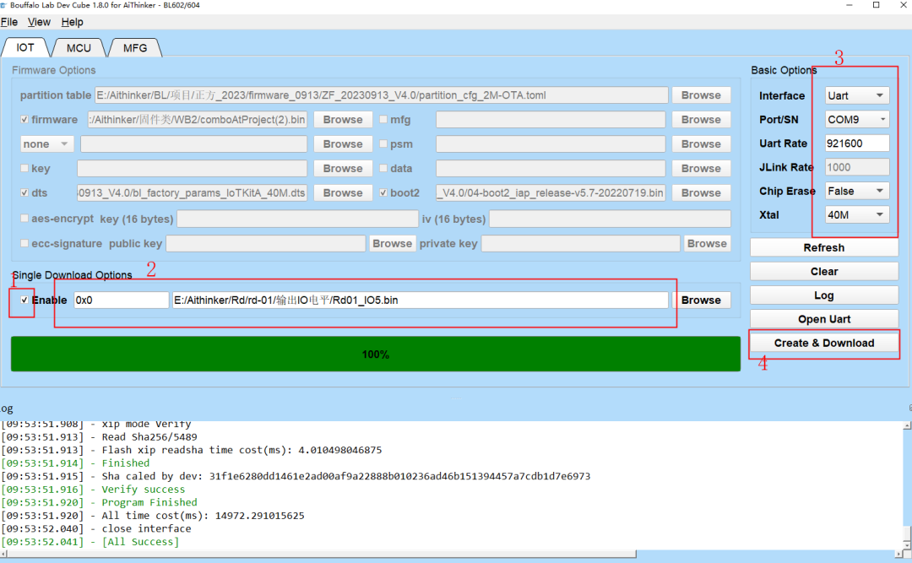Open the Xtal dropdown showing 40M
Screen dimensions: 912x563
pyautogui.click(x=857, y=214)
